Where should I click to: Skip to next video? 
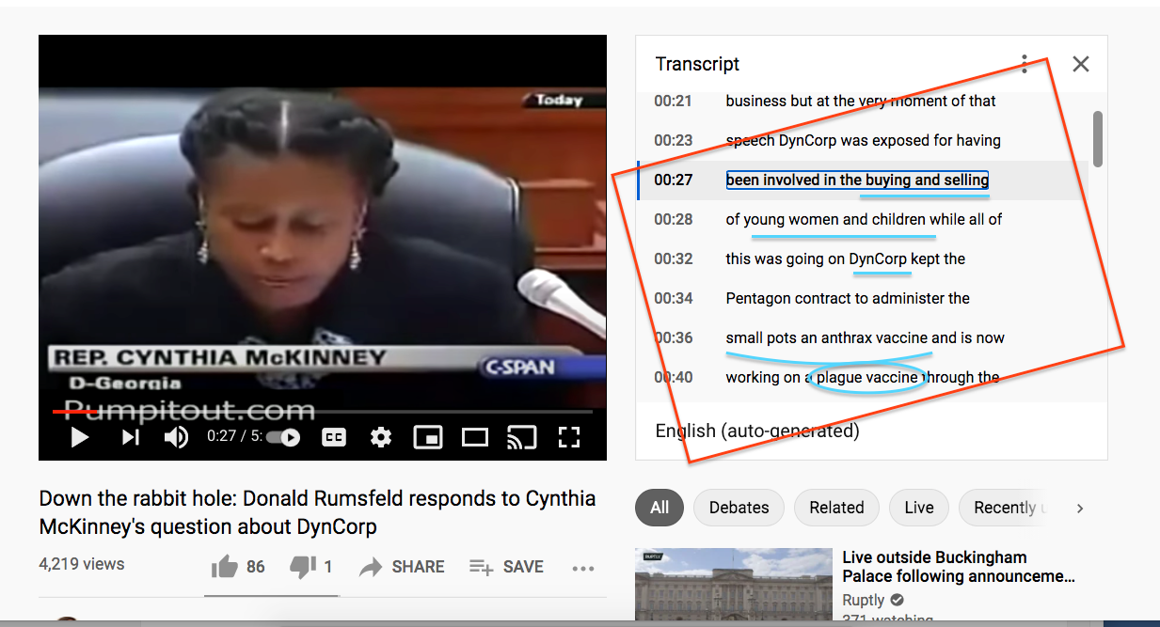[x=131, y=437]
